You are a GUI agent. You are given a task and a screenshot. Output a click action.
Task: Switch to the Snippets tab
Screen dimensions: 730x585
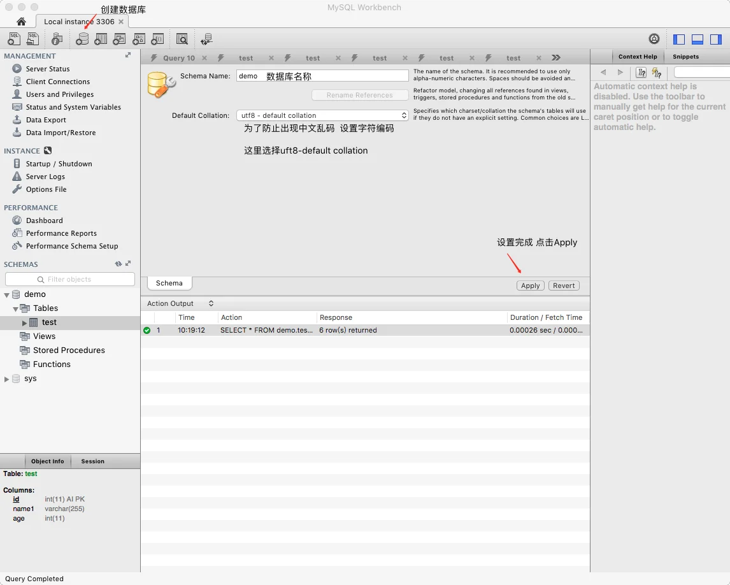(685, 56)
